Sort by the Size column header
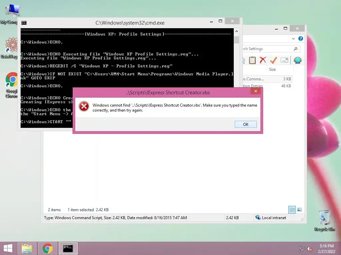Image resolution: width=341 pixels, height=255 pixels. (272, 69)
